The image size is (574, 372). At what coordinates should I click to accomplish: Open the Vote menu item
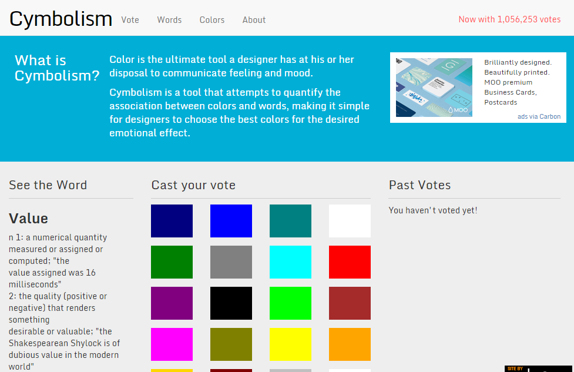(130, 20)
